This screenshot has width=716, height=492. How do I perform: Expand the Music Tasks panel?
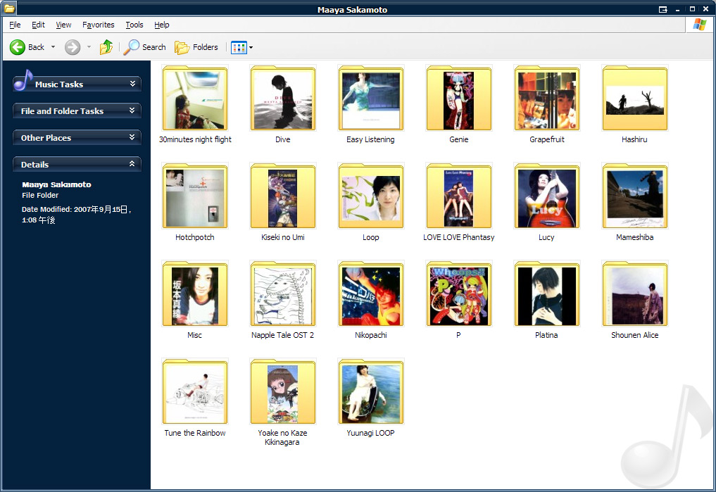tap(132, 84)
